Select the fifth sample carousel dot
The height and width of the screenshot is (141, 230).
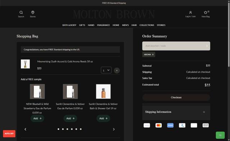[76, 129]
